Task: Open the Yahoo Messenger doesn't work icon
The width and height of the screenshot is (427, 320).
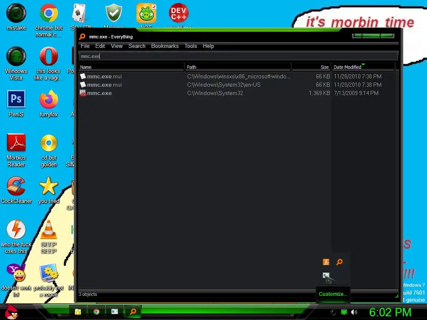Action: tap(16, 272)
